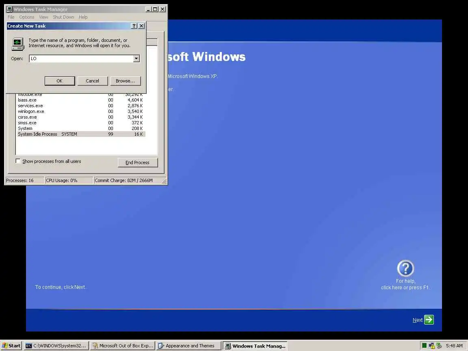Viewport: 468px width, 351px height.
Task: Minimize the Windows Task Manager window
Action: (148, 9)
